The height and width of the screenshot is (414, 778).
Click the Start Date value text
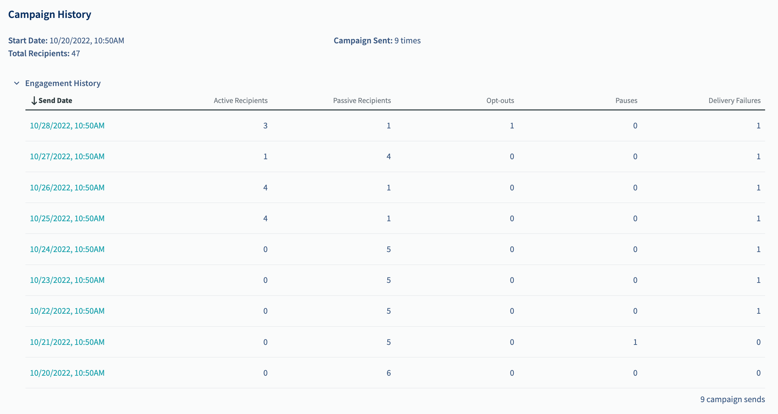point(87,41)
